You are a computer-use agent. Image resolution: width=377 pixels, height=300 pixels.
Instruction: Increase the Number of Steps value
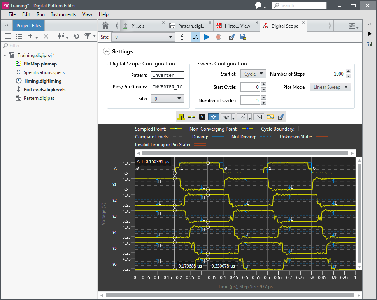click(348, 72)
